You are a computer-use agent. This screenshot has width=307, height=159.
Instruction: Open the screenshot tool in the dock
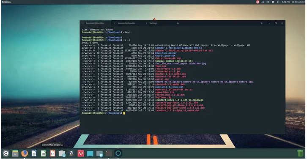(99, 154)
